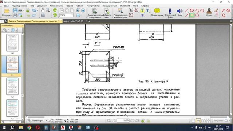Viewport: 233px width, 131px height.
Task: Click the document horizontal scrollbar
Action: (x=127, y=117)
